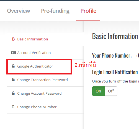Image resolution: width=139 pixels, height=129 pixels.
Task: Click the lock icon beside Change Transaction Password
Action: pyautogui.click(x=13, y=79)
